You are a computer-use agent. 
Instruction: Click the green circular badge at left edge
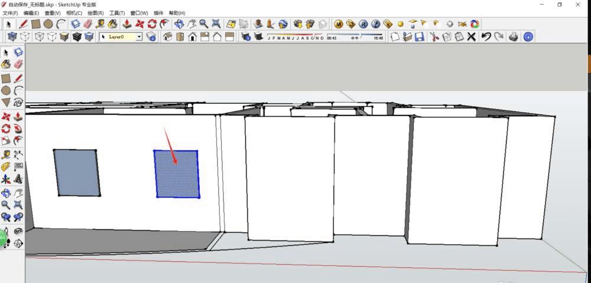click(x=2, y=238)
